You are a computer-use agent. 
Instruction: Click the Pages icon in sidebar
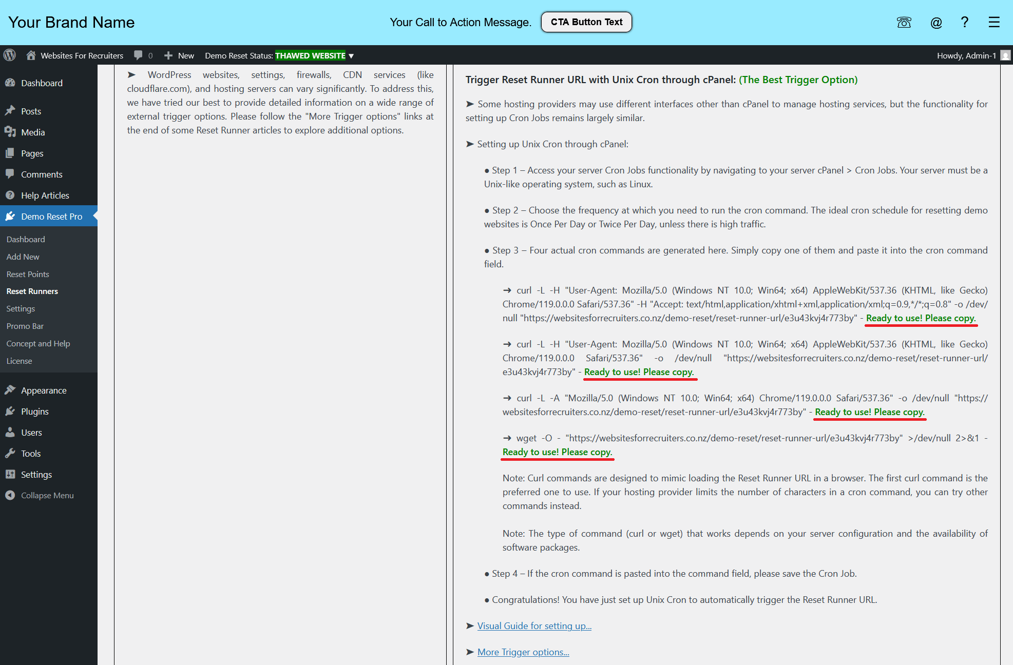pos(10,153)
